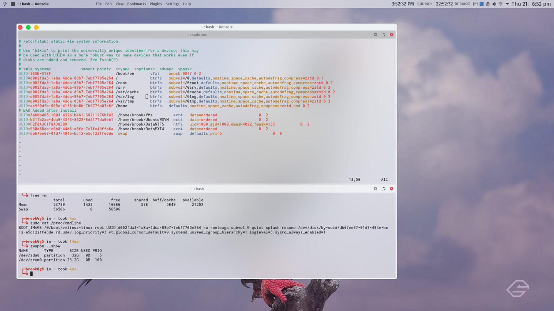554x311 pixels.
Task: Click the /srv mount point entry
Action: pyautogui.click(x=120, y=88)
